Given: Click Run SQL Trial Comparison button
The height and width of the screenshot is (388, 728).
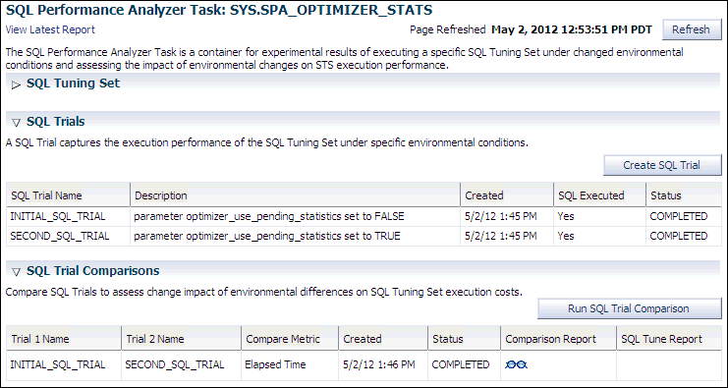Looking at the screenshot, I should (629, 309).
